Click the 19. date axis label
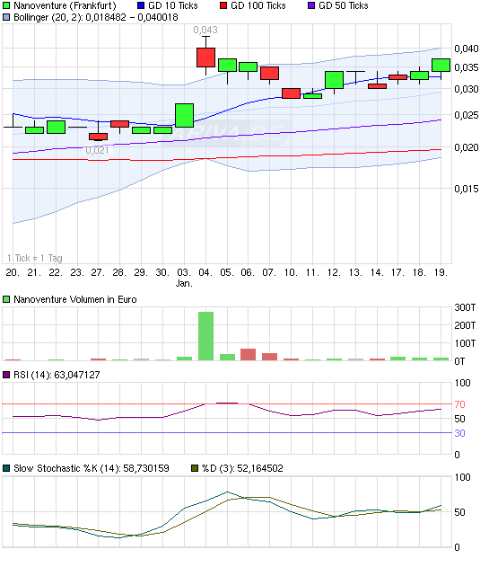This screenshot has width=489, height=567. tap(441, 272)
